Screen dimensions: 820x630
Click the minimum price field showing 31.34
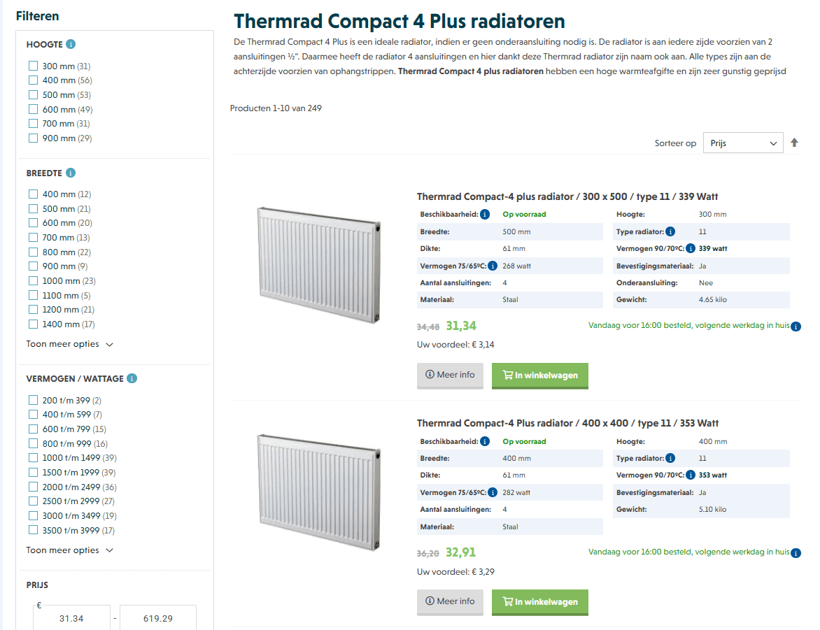pos(71,618)
